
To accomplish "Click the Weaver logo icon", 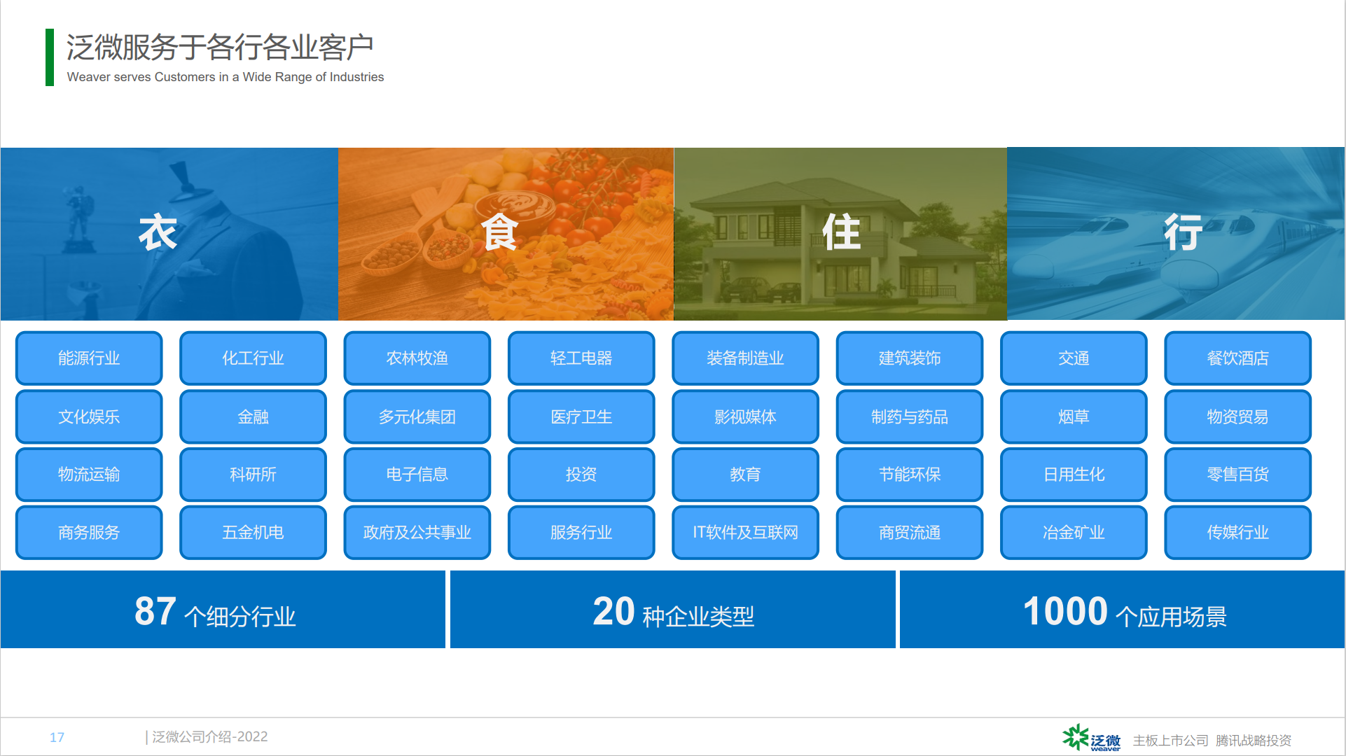I will [1076, 738].
